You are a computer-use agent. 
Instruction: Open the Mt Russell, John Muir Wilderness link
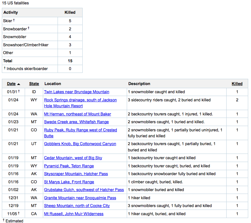tap(74, 214)
